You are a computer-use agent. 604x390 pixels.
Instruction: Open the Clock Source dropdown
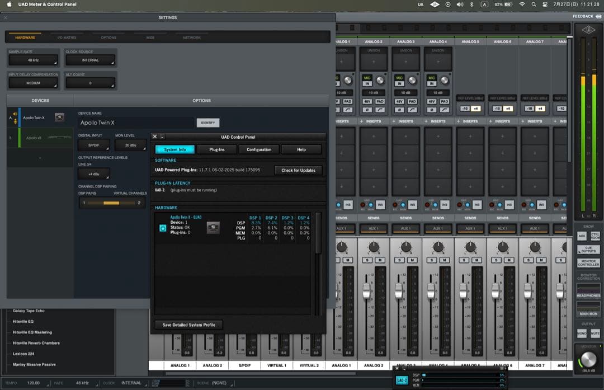(91, 60)
